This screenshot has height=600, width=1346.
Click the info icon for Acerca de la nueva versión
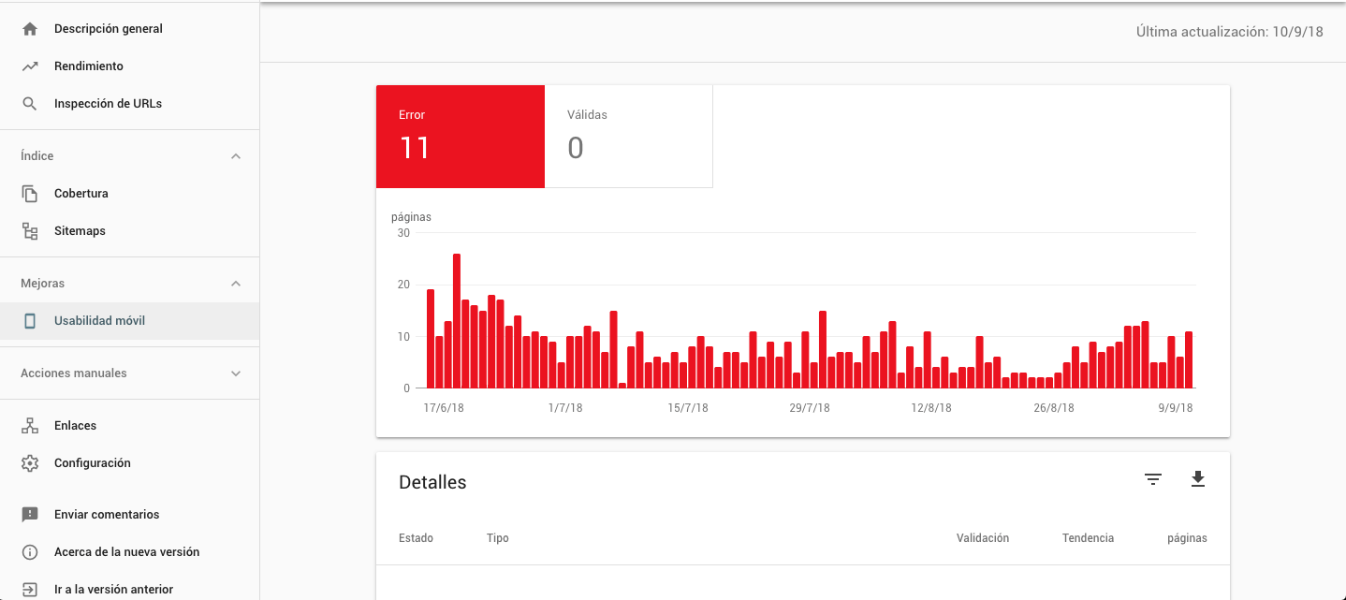click(30, 552)
